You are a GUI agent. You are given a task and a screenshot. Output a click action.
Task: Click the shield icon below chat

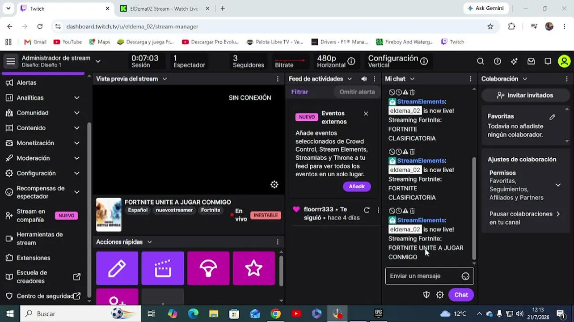(x=426, y=295)
